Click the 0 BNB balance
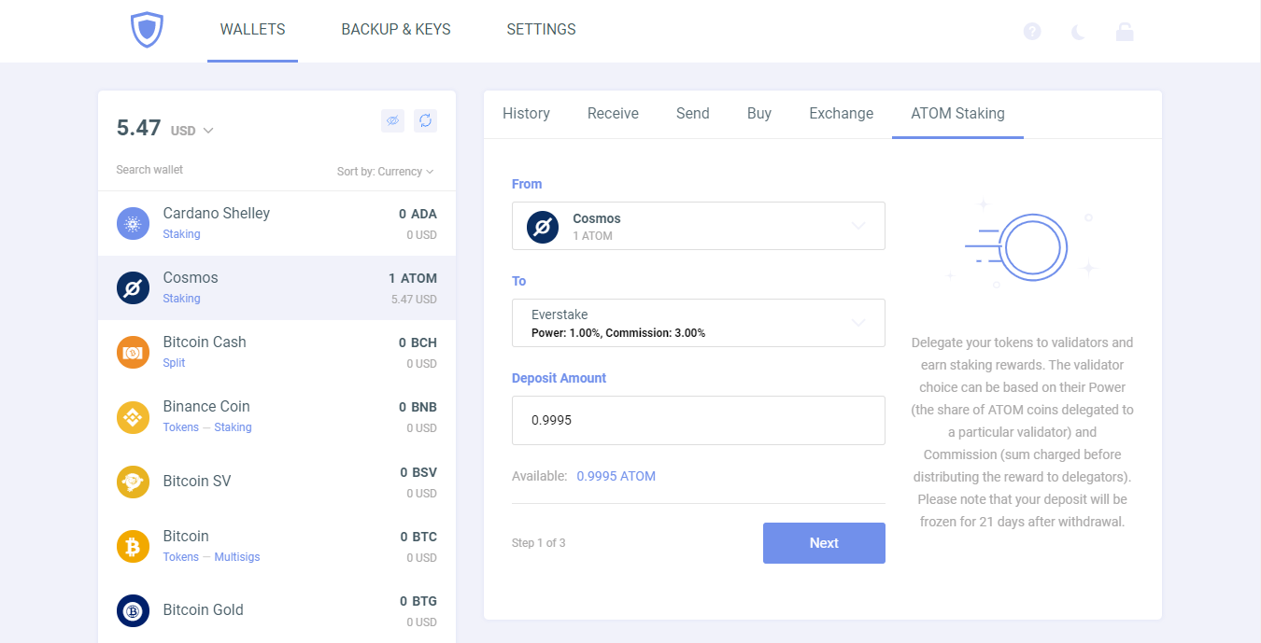The image size is (1261, 643). point(418,407)
